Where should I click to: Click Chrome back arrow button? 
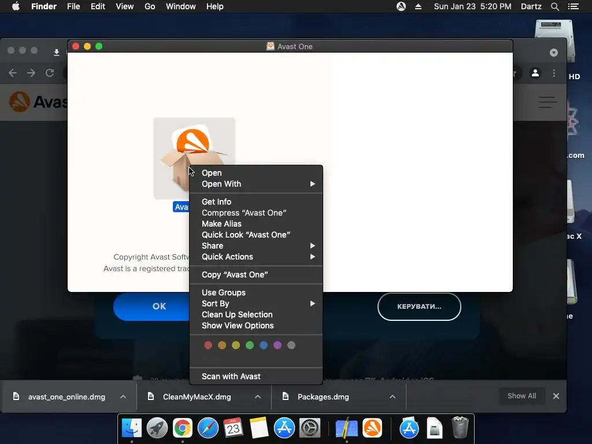click(x=13, y=73)
